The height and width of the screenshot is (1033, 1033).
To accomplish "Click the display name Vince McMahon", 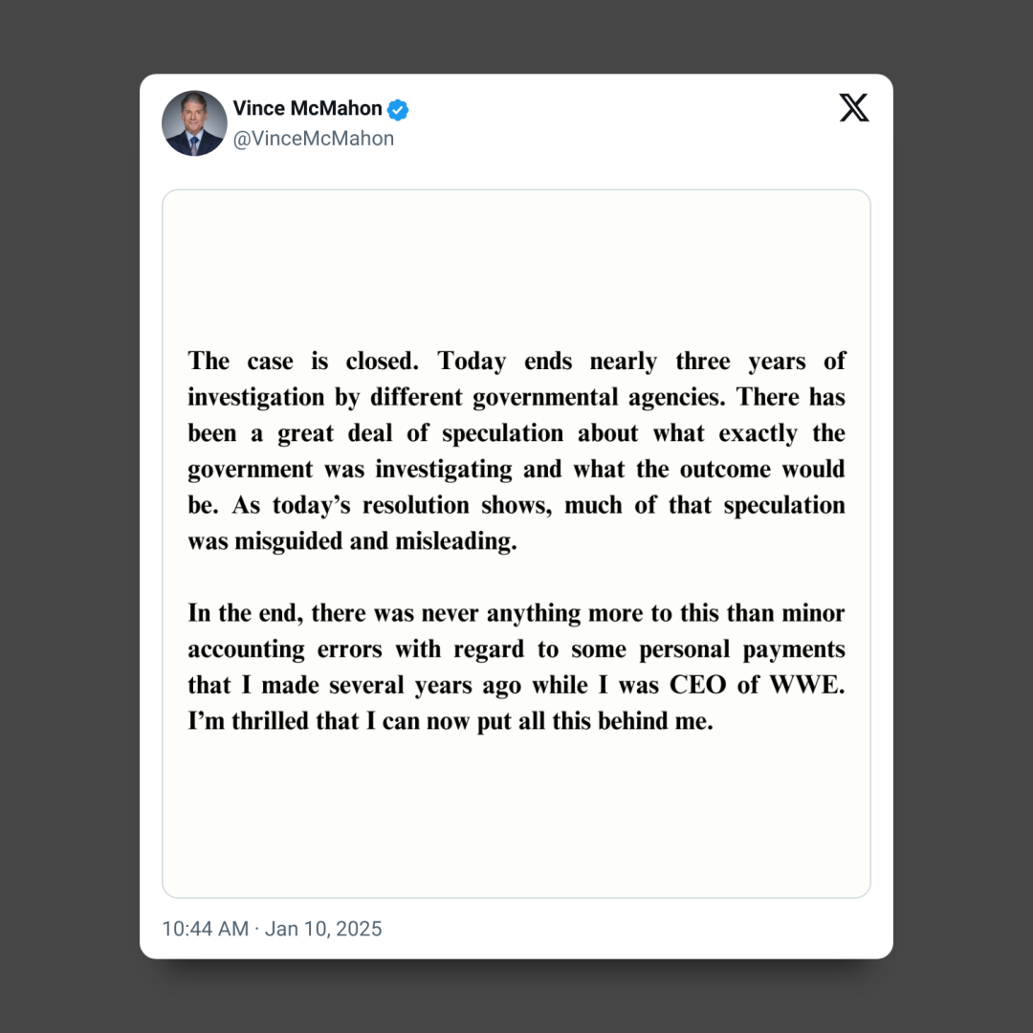I will pos(307,109).
